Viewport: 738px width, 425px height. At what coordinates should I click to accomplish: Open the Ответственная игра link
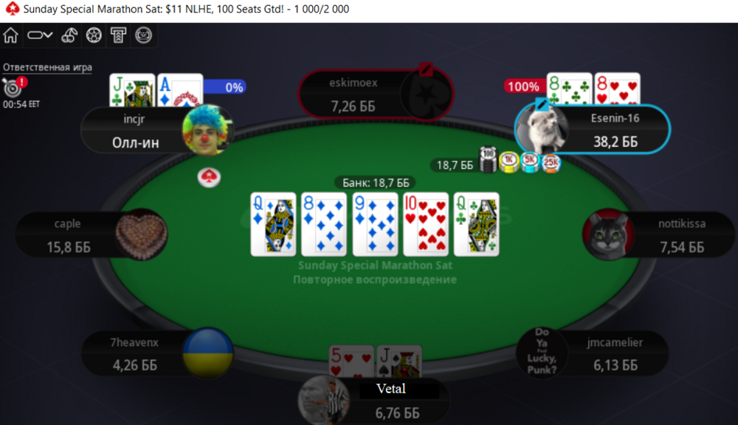[47, 67]
